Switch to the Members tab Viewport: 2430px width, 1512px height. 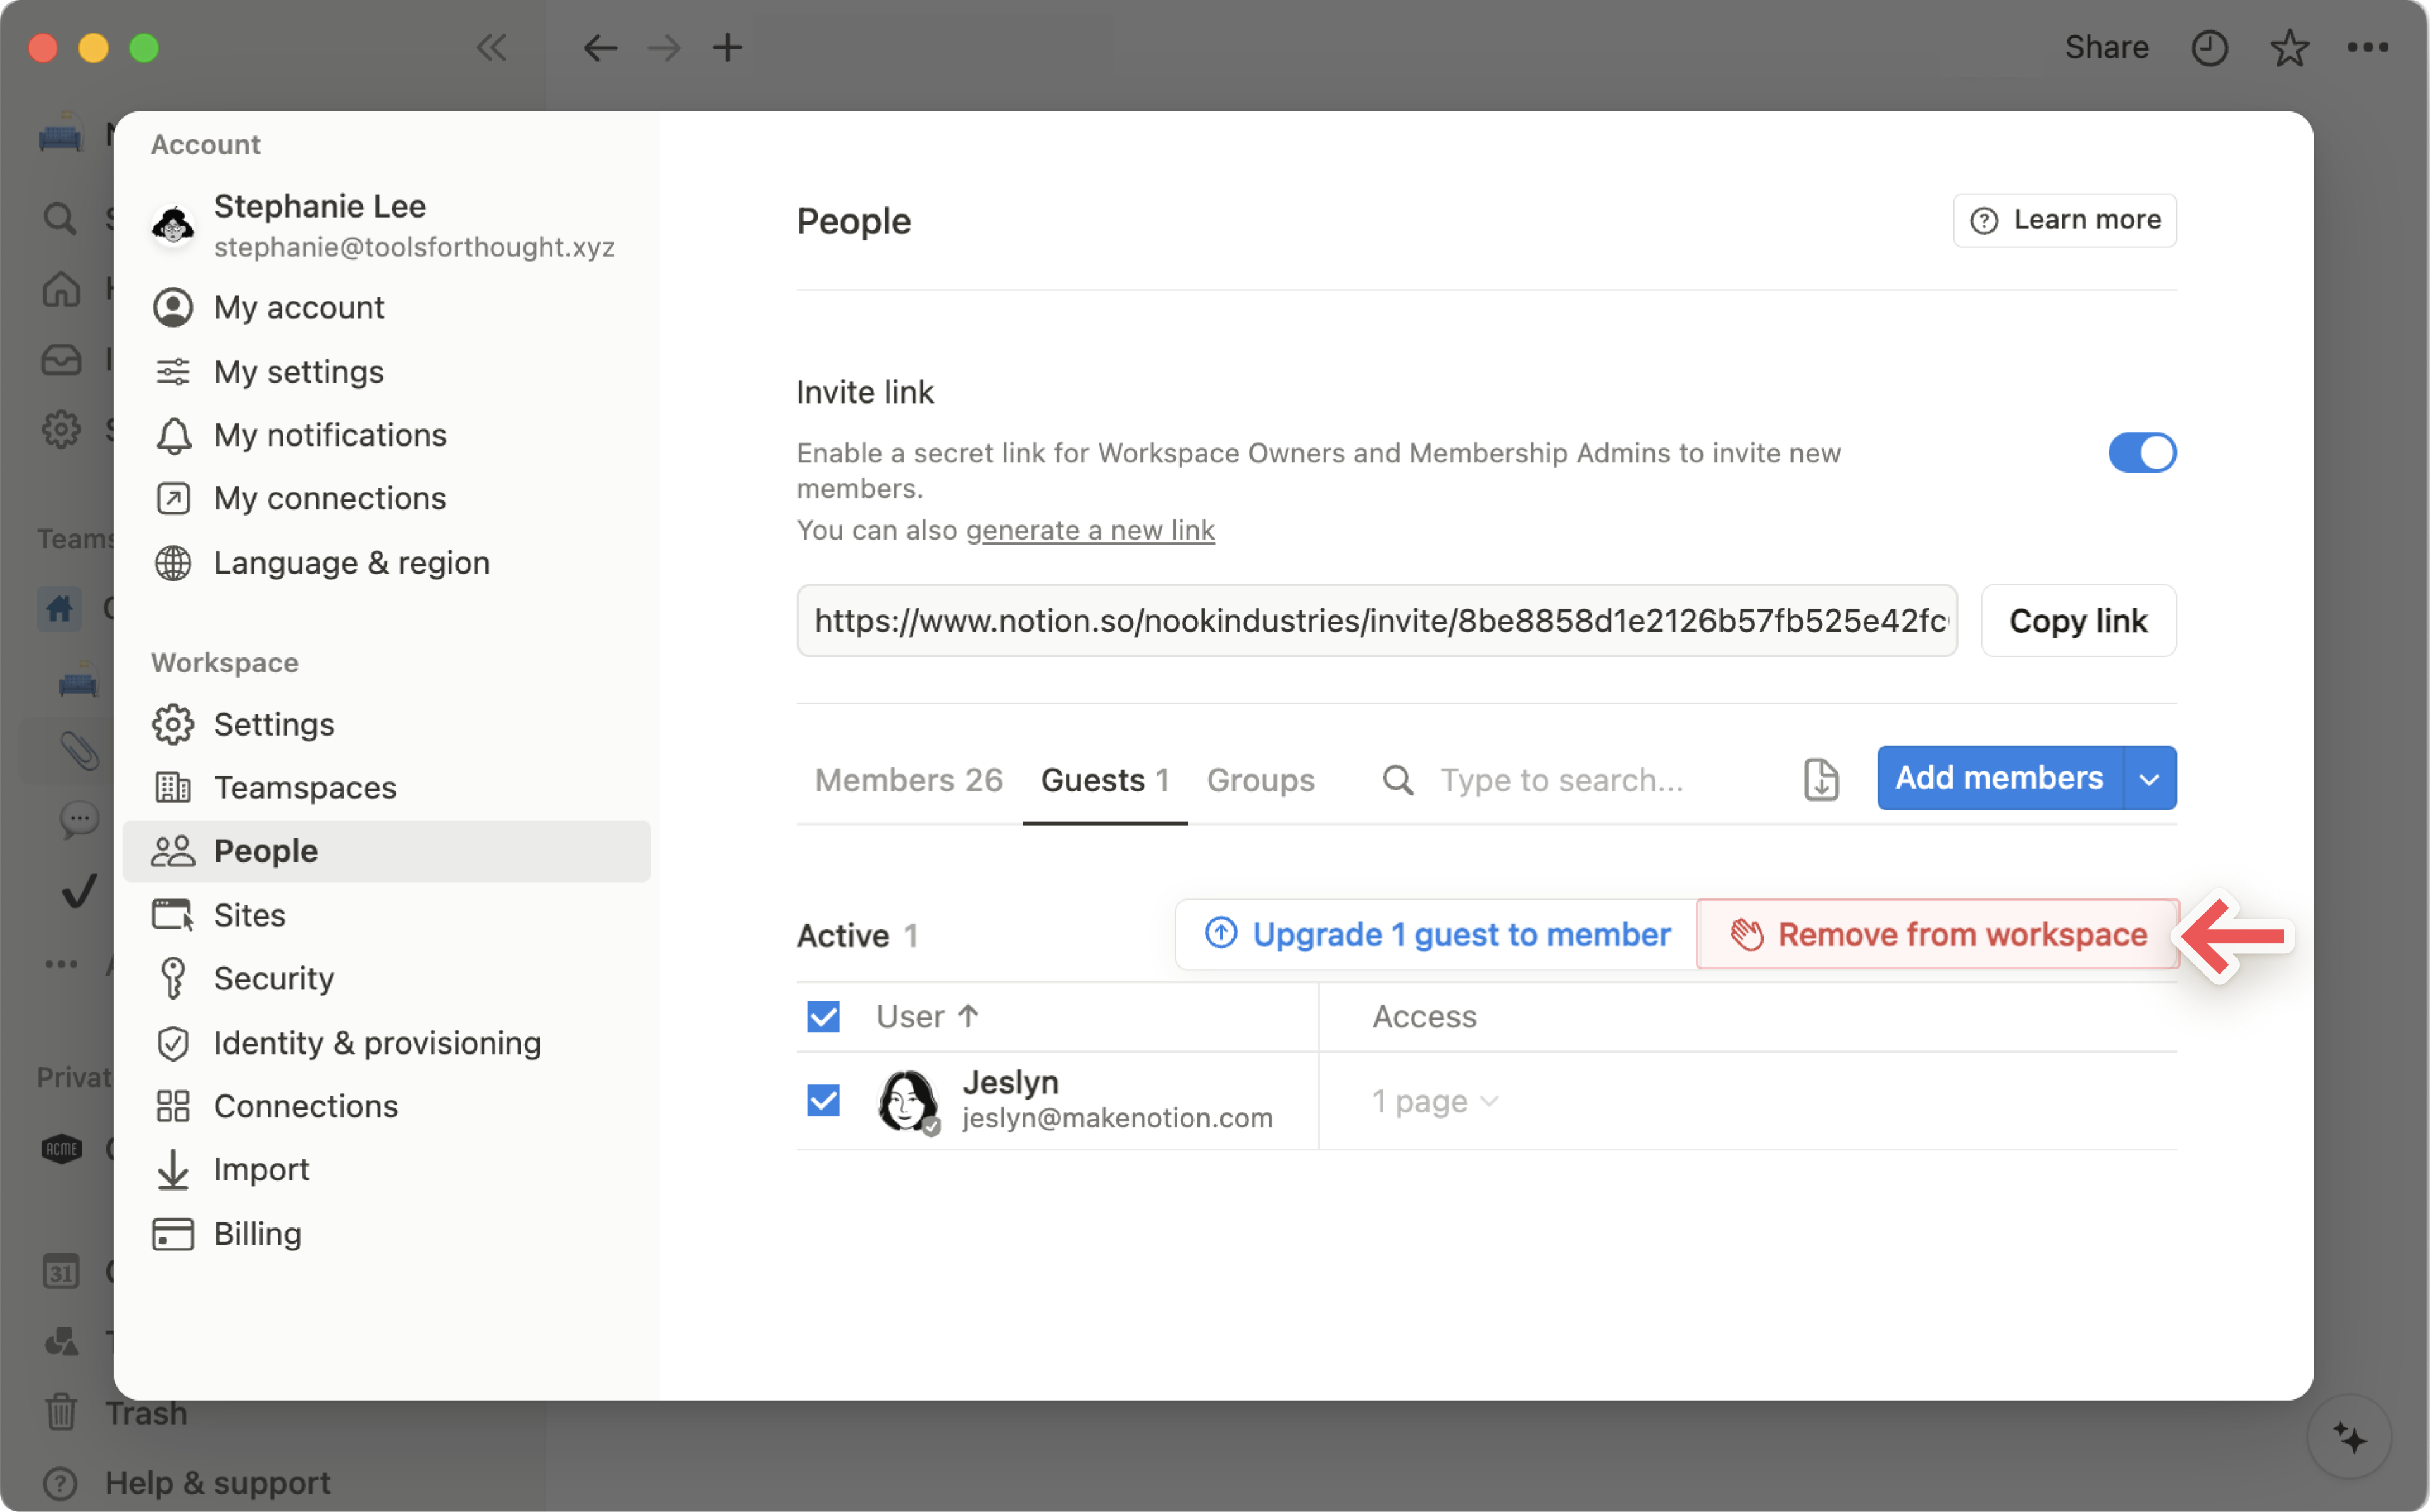coord(908,780)
